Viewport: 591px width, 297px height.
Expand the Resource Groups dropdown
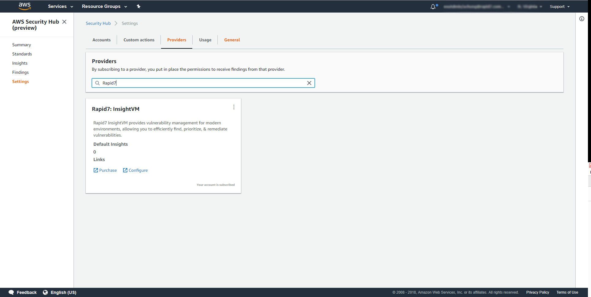click(104, 6)
